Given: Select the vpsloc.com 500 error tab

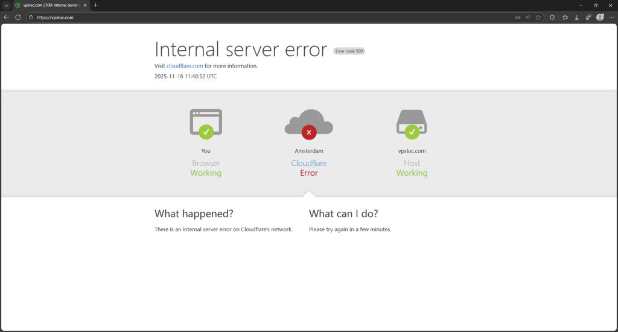Looking at the screenshot, I should coord(51,5).
